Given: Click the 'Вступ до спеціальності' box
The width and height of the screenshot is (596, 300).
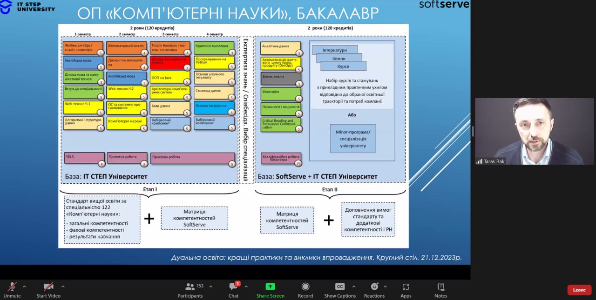Looking at the screenshot, I should pos(83,92).
